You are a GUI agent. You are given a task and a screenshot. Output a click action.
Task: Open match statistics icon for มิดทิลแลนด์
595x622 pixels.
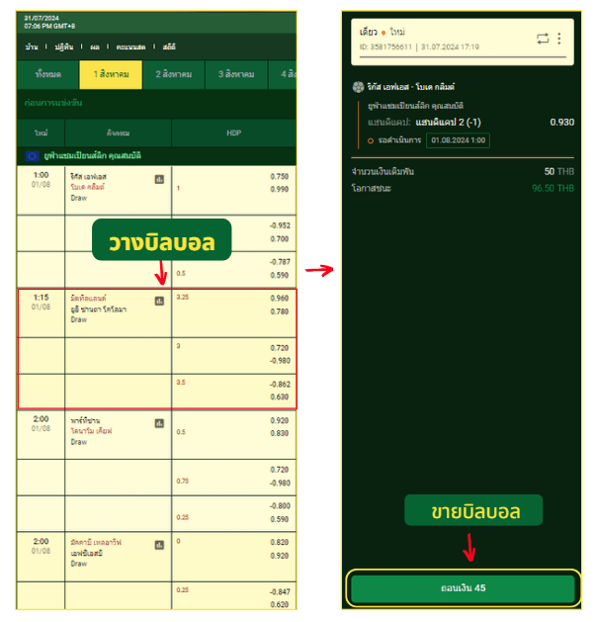tap(159, 301)
